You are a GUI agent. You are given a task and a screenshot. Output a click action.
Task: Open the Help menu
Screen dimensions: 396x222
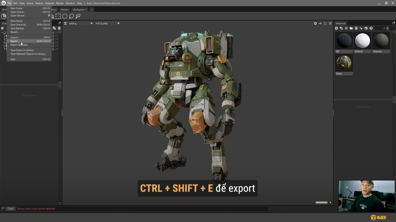(80, 3)
